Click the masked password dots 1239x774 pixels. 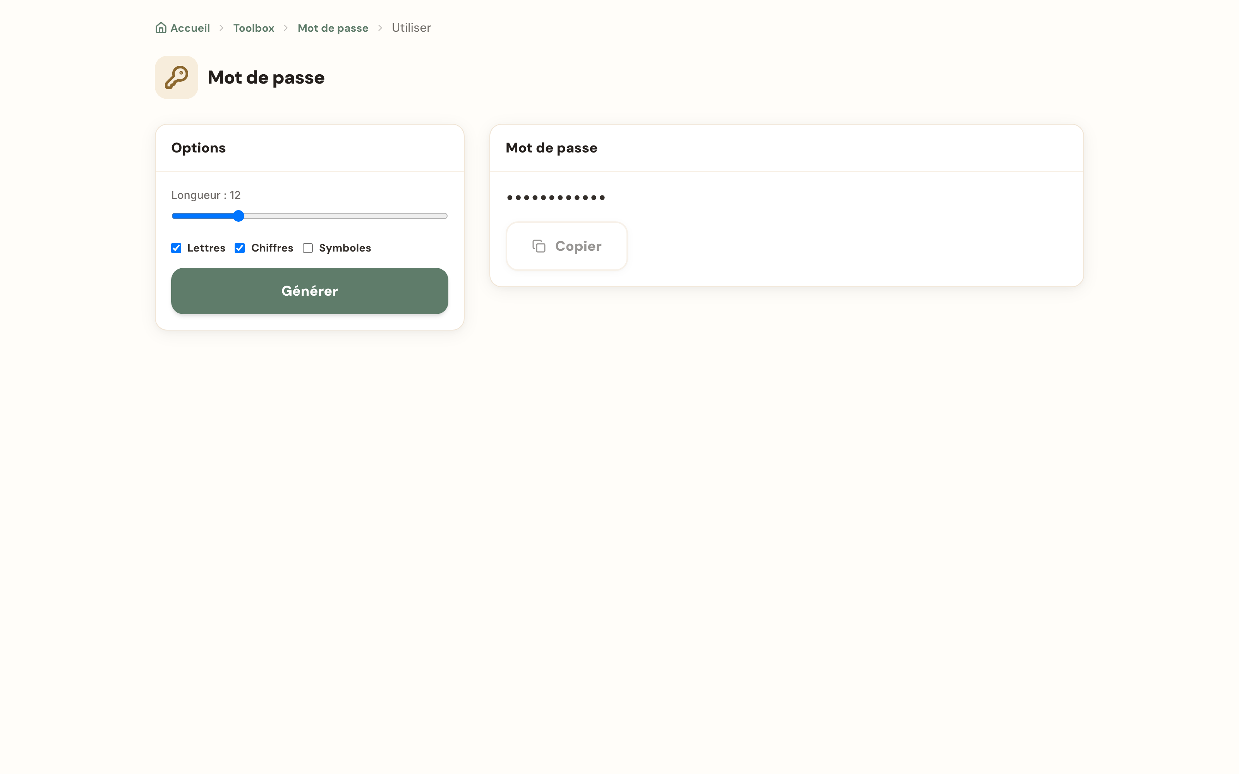(x=556, y=198)
